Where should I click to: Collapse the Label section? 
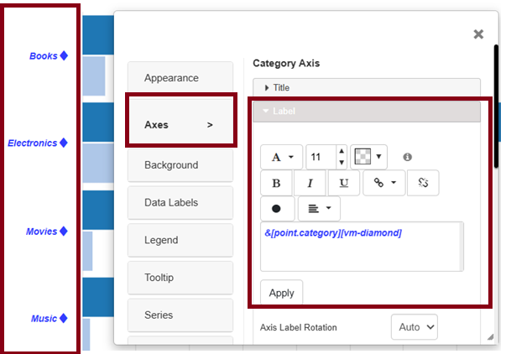(367, 111)
